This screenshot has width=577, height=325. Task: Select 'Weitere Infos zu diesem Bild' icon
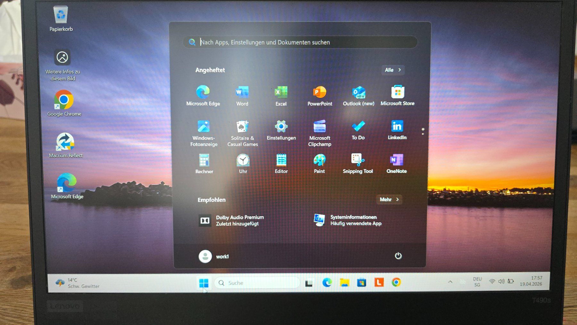tap(63, 65)
